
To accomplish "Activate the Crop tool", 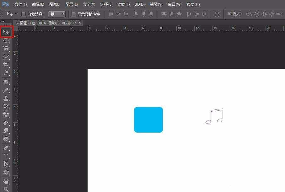I will tap(6, 65).
